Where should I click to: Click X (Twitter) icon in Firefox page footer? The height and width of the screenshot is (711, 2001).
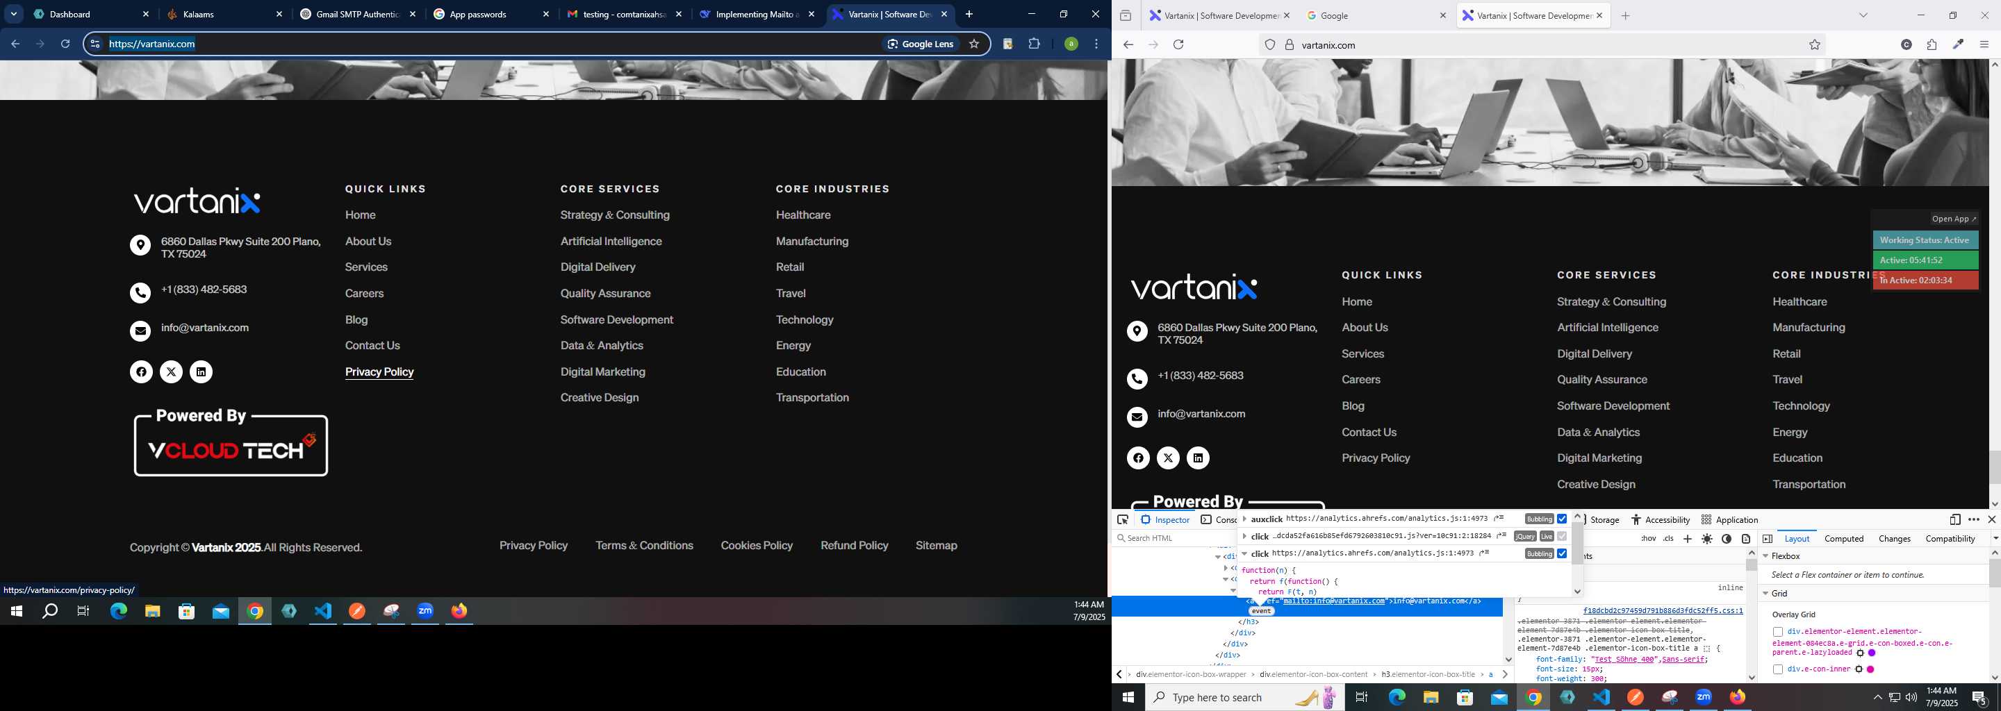(x=1167, y=458)
